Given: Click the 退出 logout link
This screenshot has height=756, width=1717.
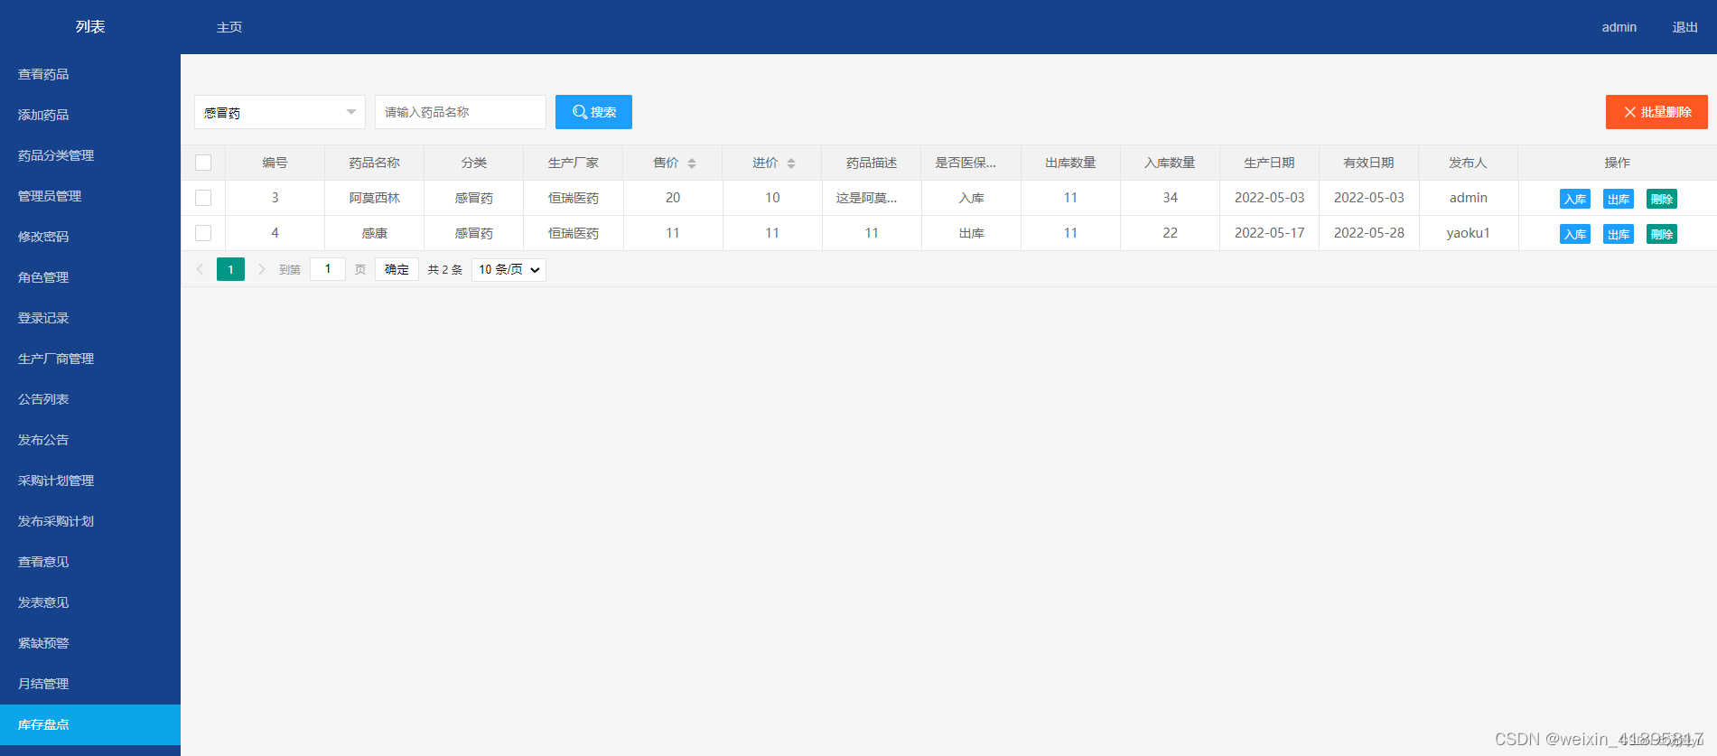Looking at the screenshot, I should [1685, 27].
